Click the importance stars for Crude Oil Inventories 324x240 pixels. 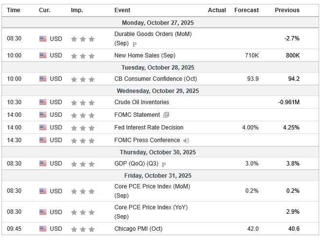82,103
